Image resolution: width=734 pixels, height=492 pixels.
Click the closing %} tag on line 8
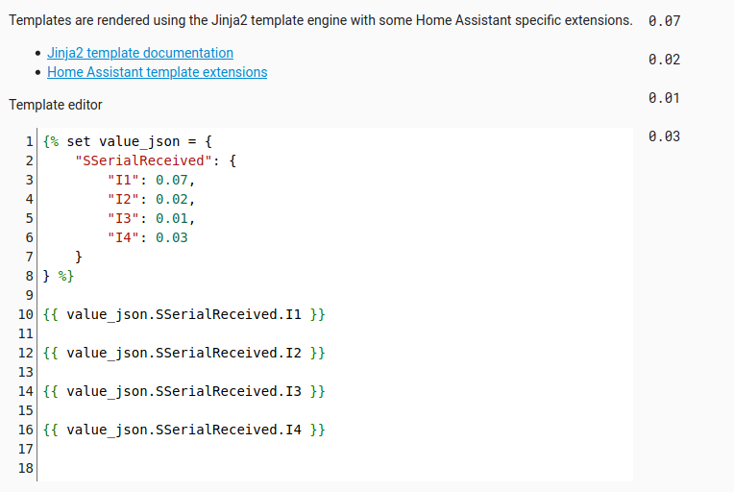click(x=64, y=276)
